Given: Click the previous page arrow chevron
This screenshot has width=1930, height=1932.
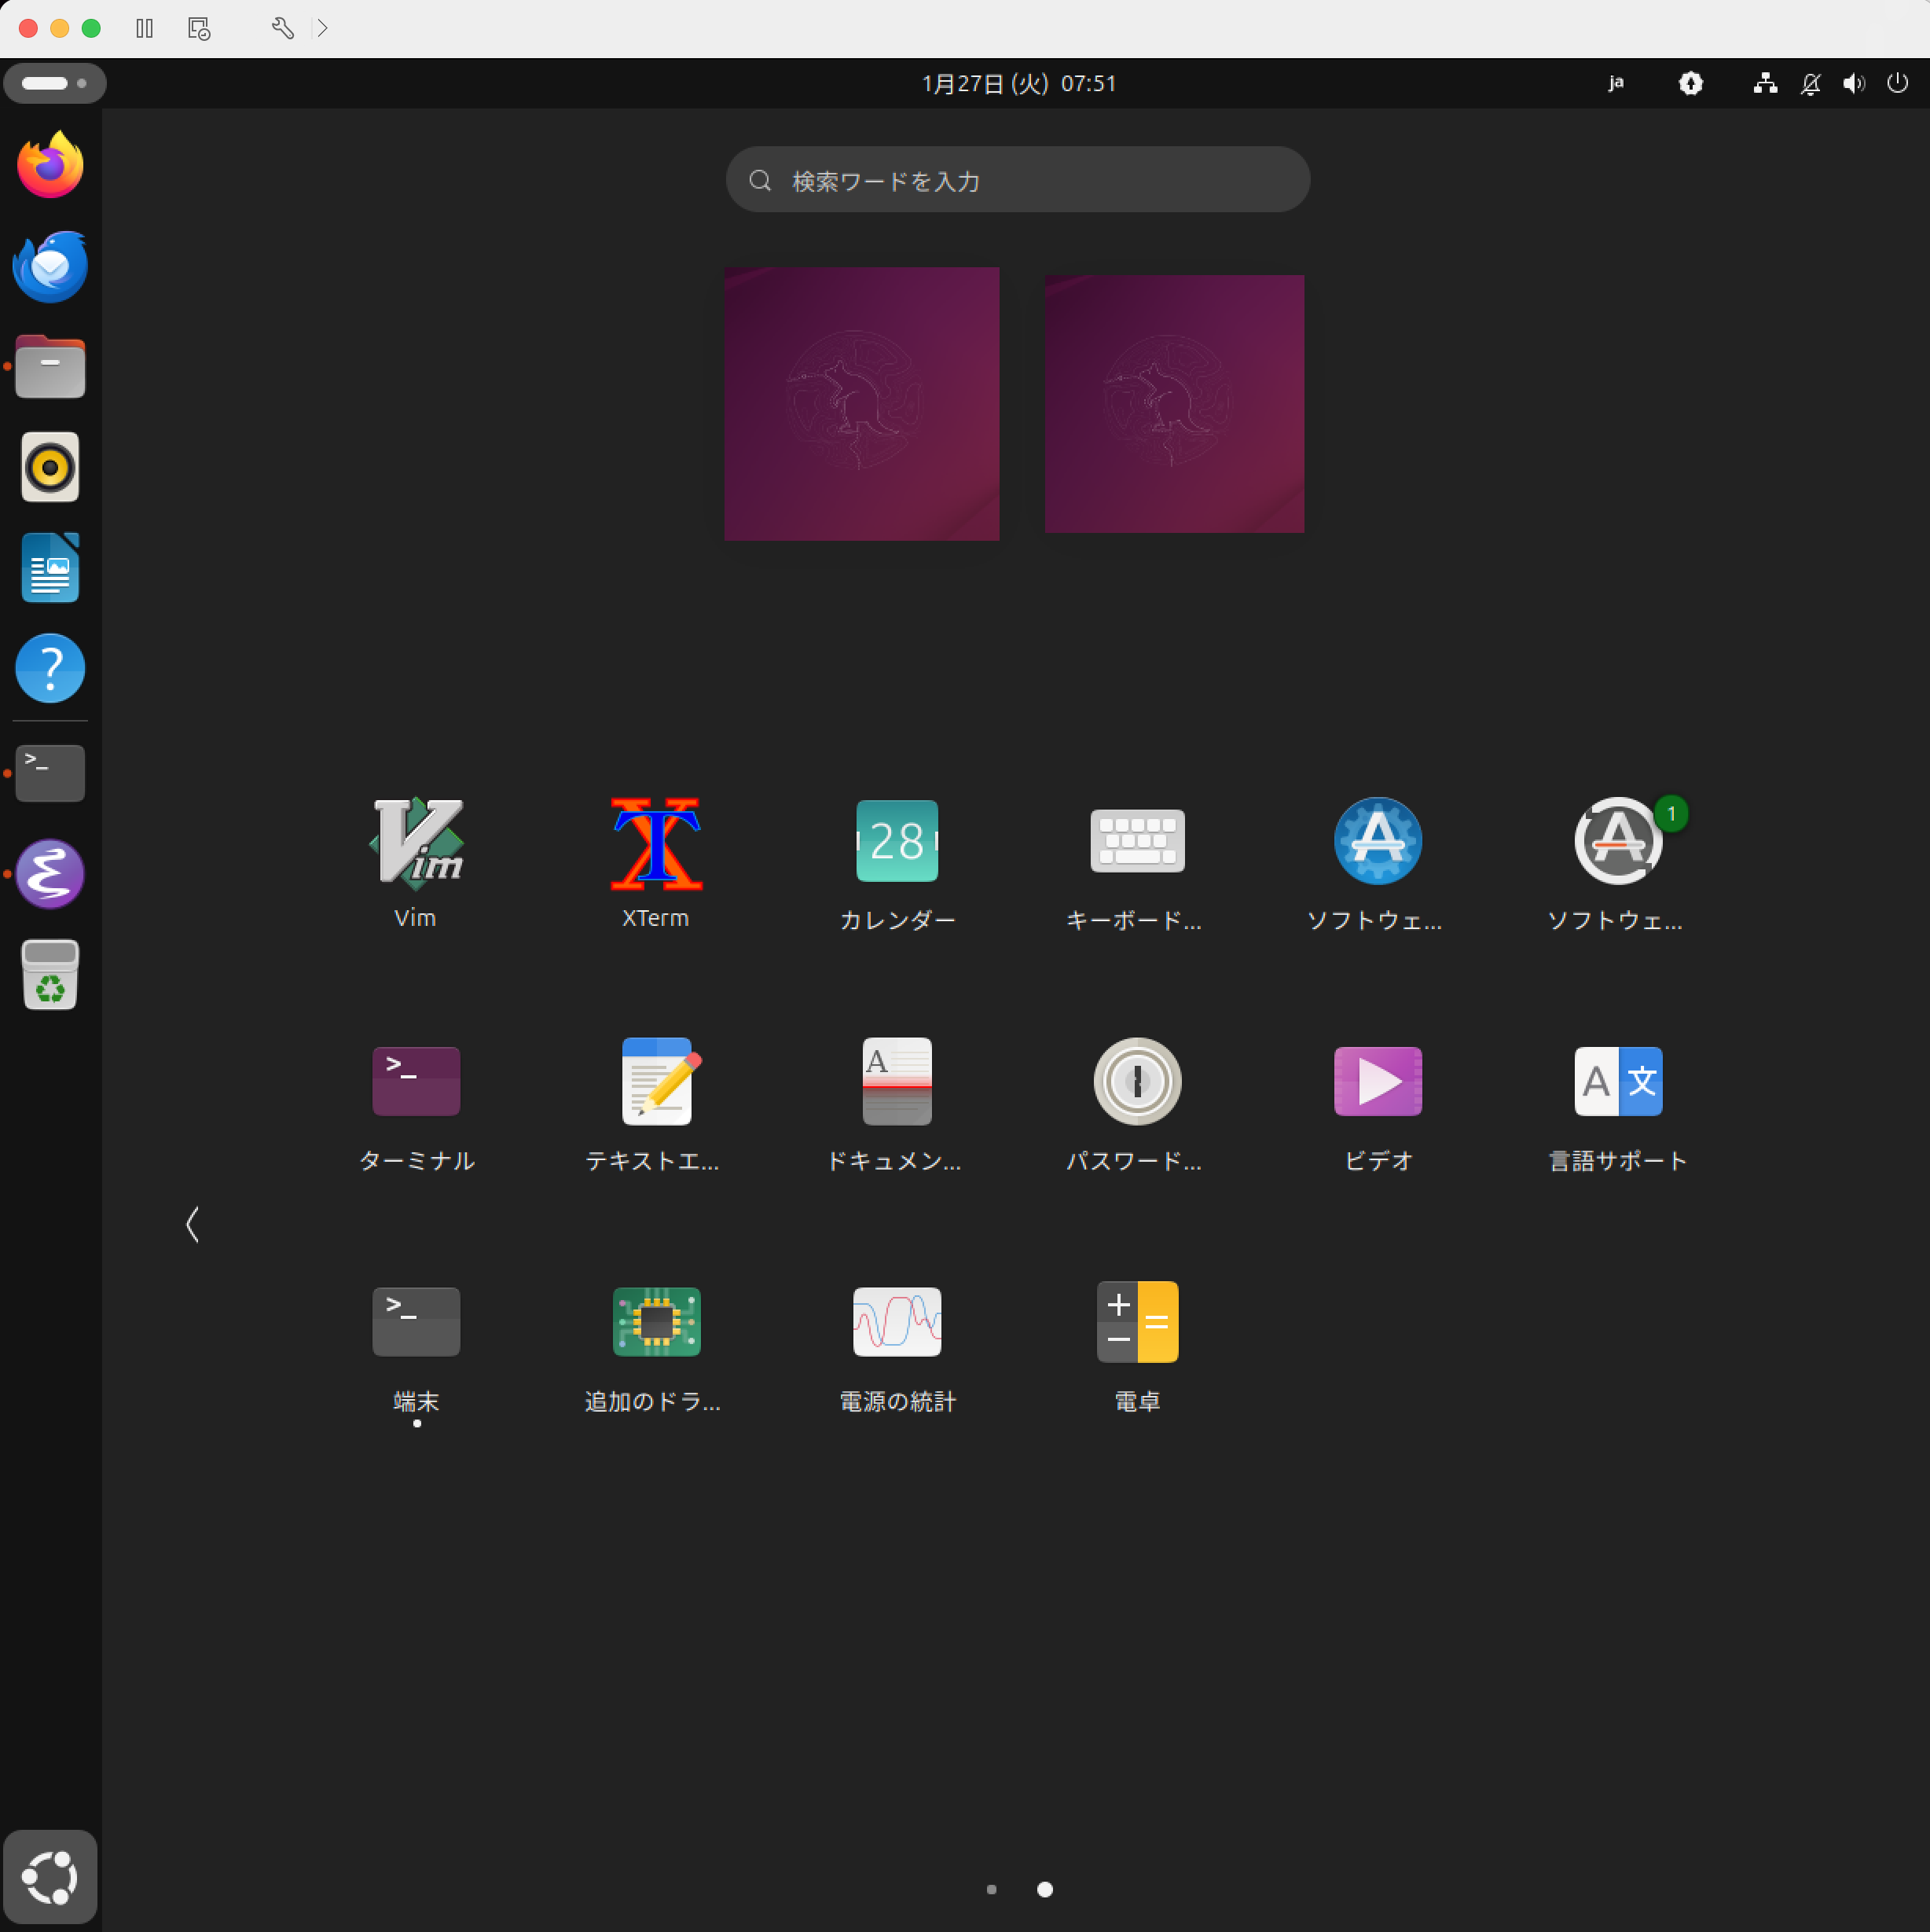Looking at the screenshot, I should tap(192, 1224).
